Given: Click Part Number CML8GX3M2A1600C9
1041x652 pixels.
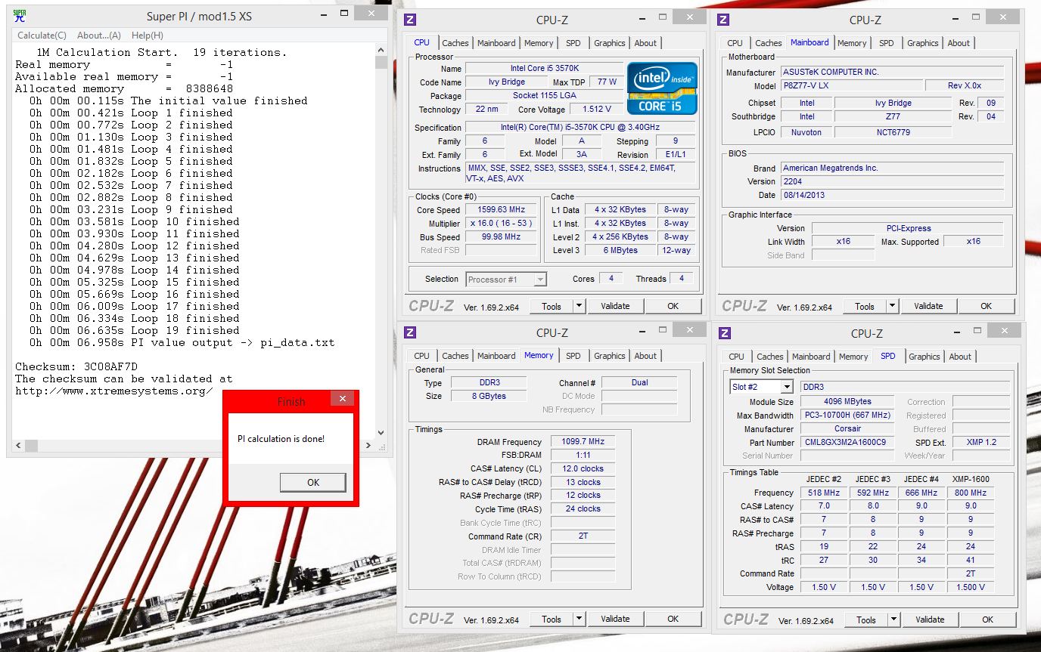Looking at the screenshot, I should [x=847, y=443].
